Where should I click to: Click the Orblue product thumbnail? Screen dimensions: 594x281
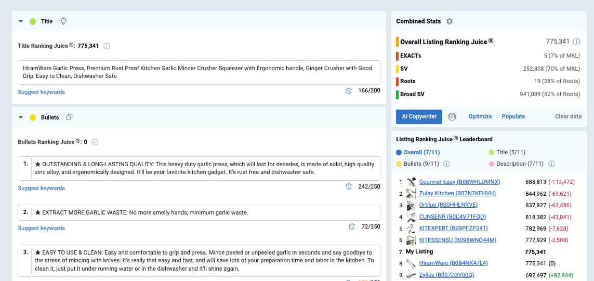(411, 205)
